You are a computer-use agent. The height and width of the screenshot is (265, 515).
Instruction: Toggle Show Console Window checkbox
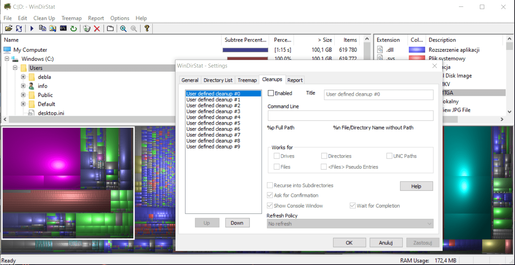270,206
